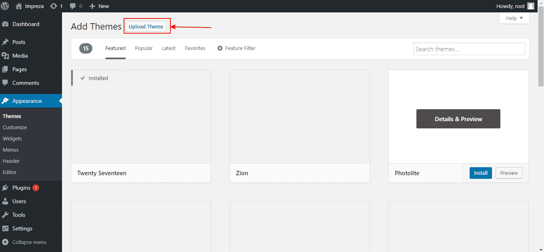Switch to the Featured tab
Image resolution: width=544 pixels, height=252 pixels.
[116, 48]
